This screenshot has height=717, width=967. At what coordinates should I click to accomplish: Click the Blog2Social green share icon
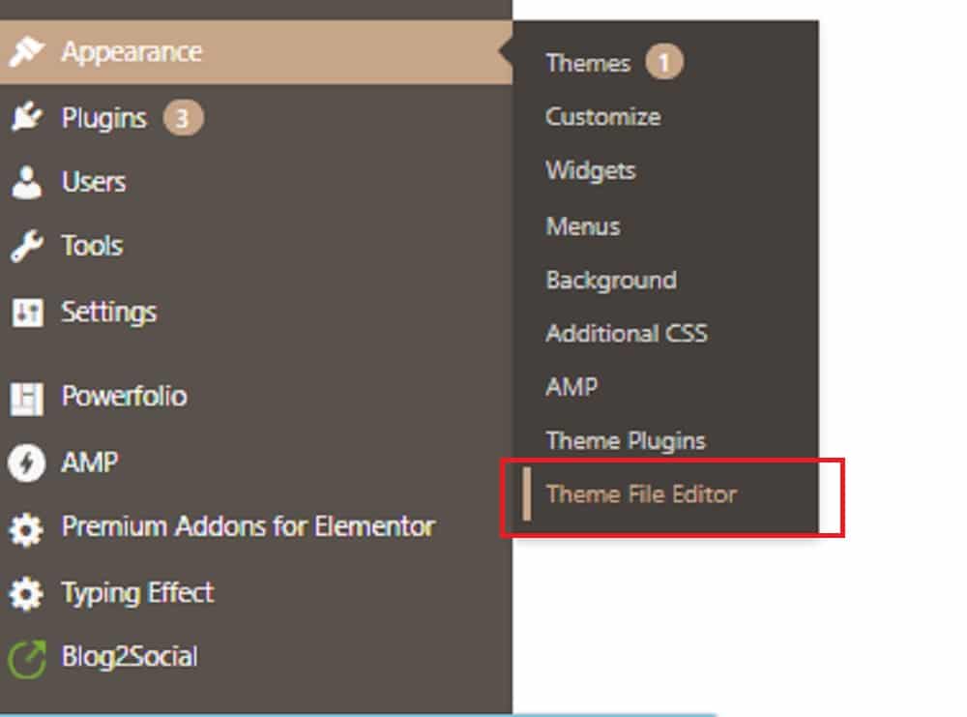26,658
